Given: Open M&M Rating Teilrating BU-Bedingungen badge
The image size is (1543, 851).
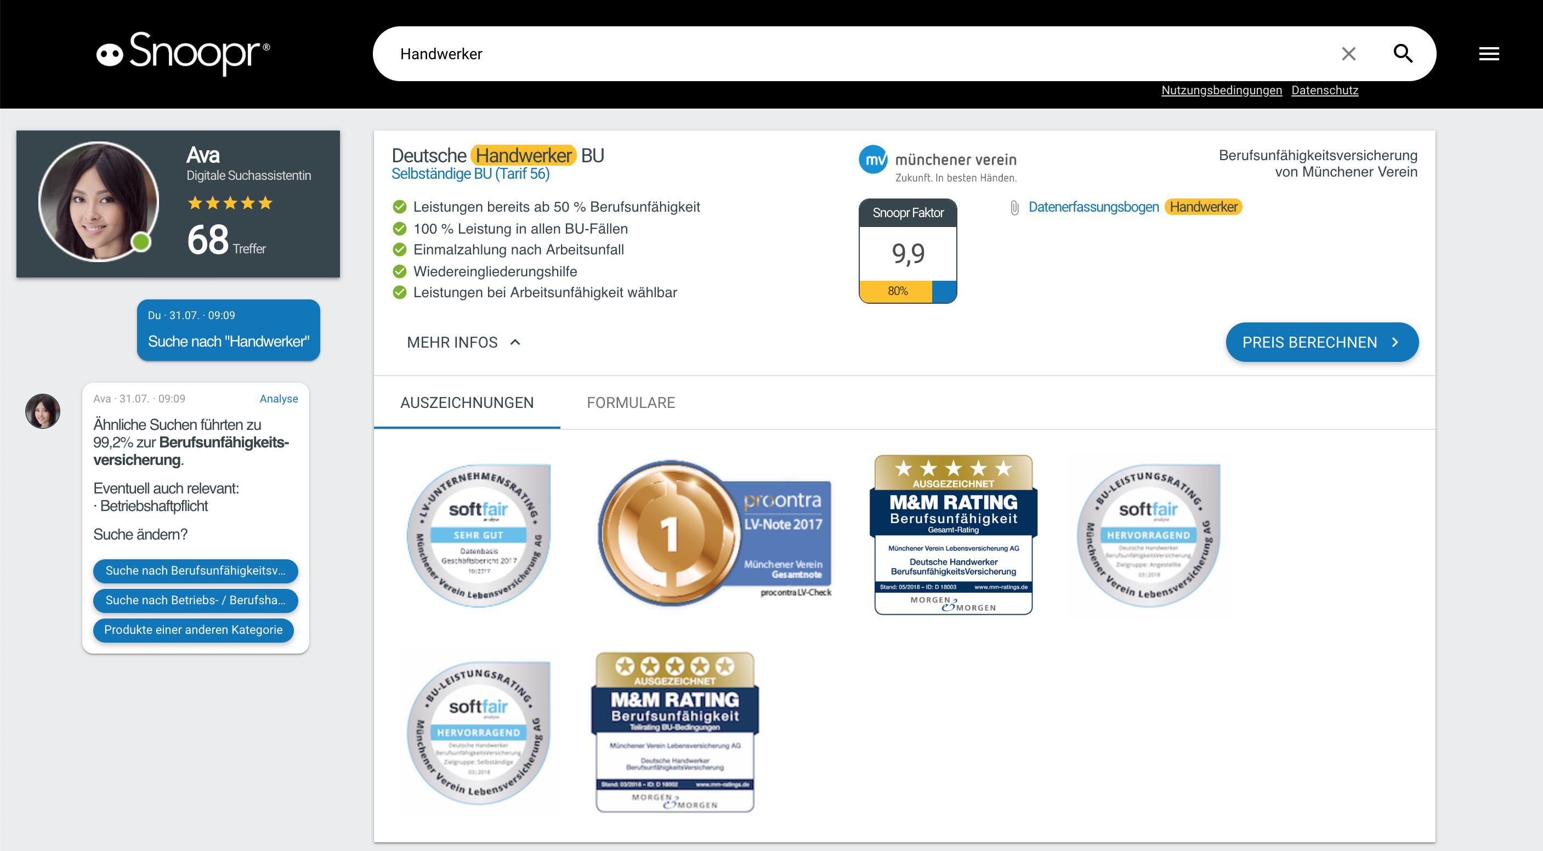Looking at the screenshot, I should [675, 732].
